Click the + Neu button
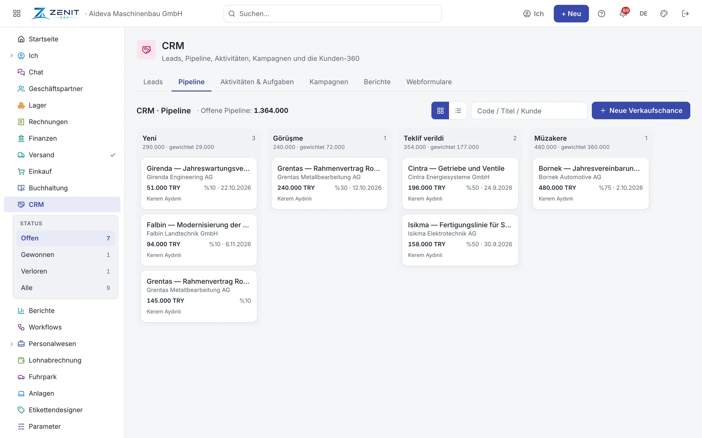 pyautogui.click(x=571, y=14)
